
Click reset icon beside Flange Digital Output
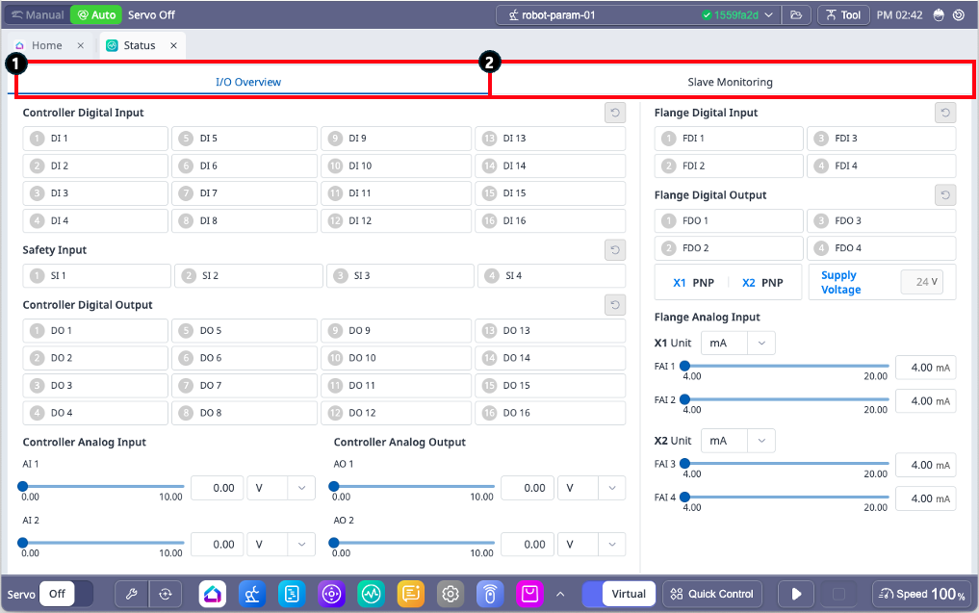[x=945, y=195]
